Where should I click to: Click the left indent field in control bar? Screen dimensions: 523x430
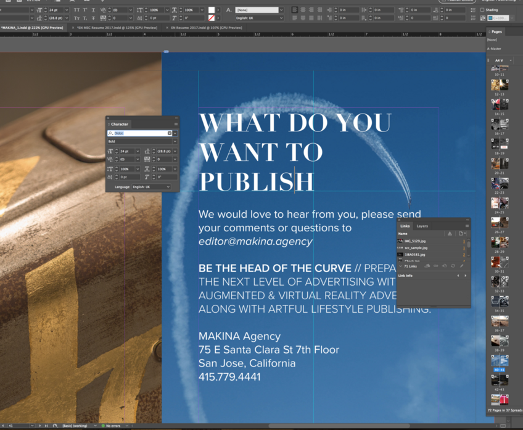pos(348,10)
